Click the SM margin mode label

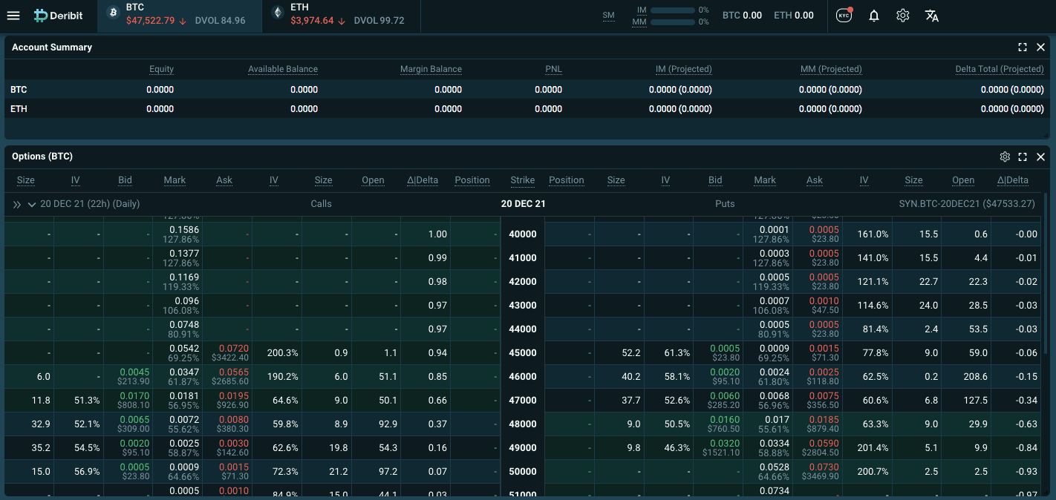tap(609, 16)
